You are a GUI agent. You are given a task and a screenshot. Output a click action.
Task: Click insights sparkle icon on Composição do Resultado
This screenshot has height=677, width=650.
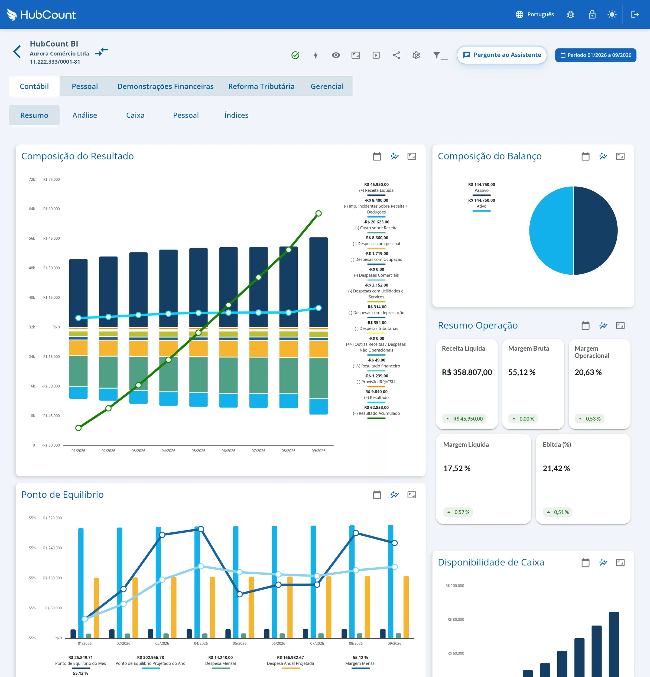(394, 157)
